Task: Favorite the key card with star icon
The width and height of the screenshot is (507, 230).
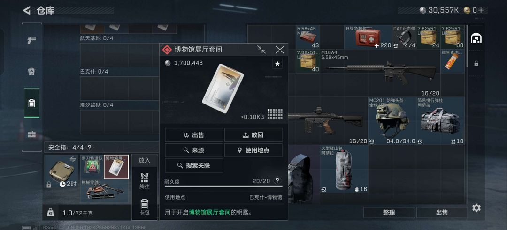Action: click(277, 64)
